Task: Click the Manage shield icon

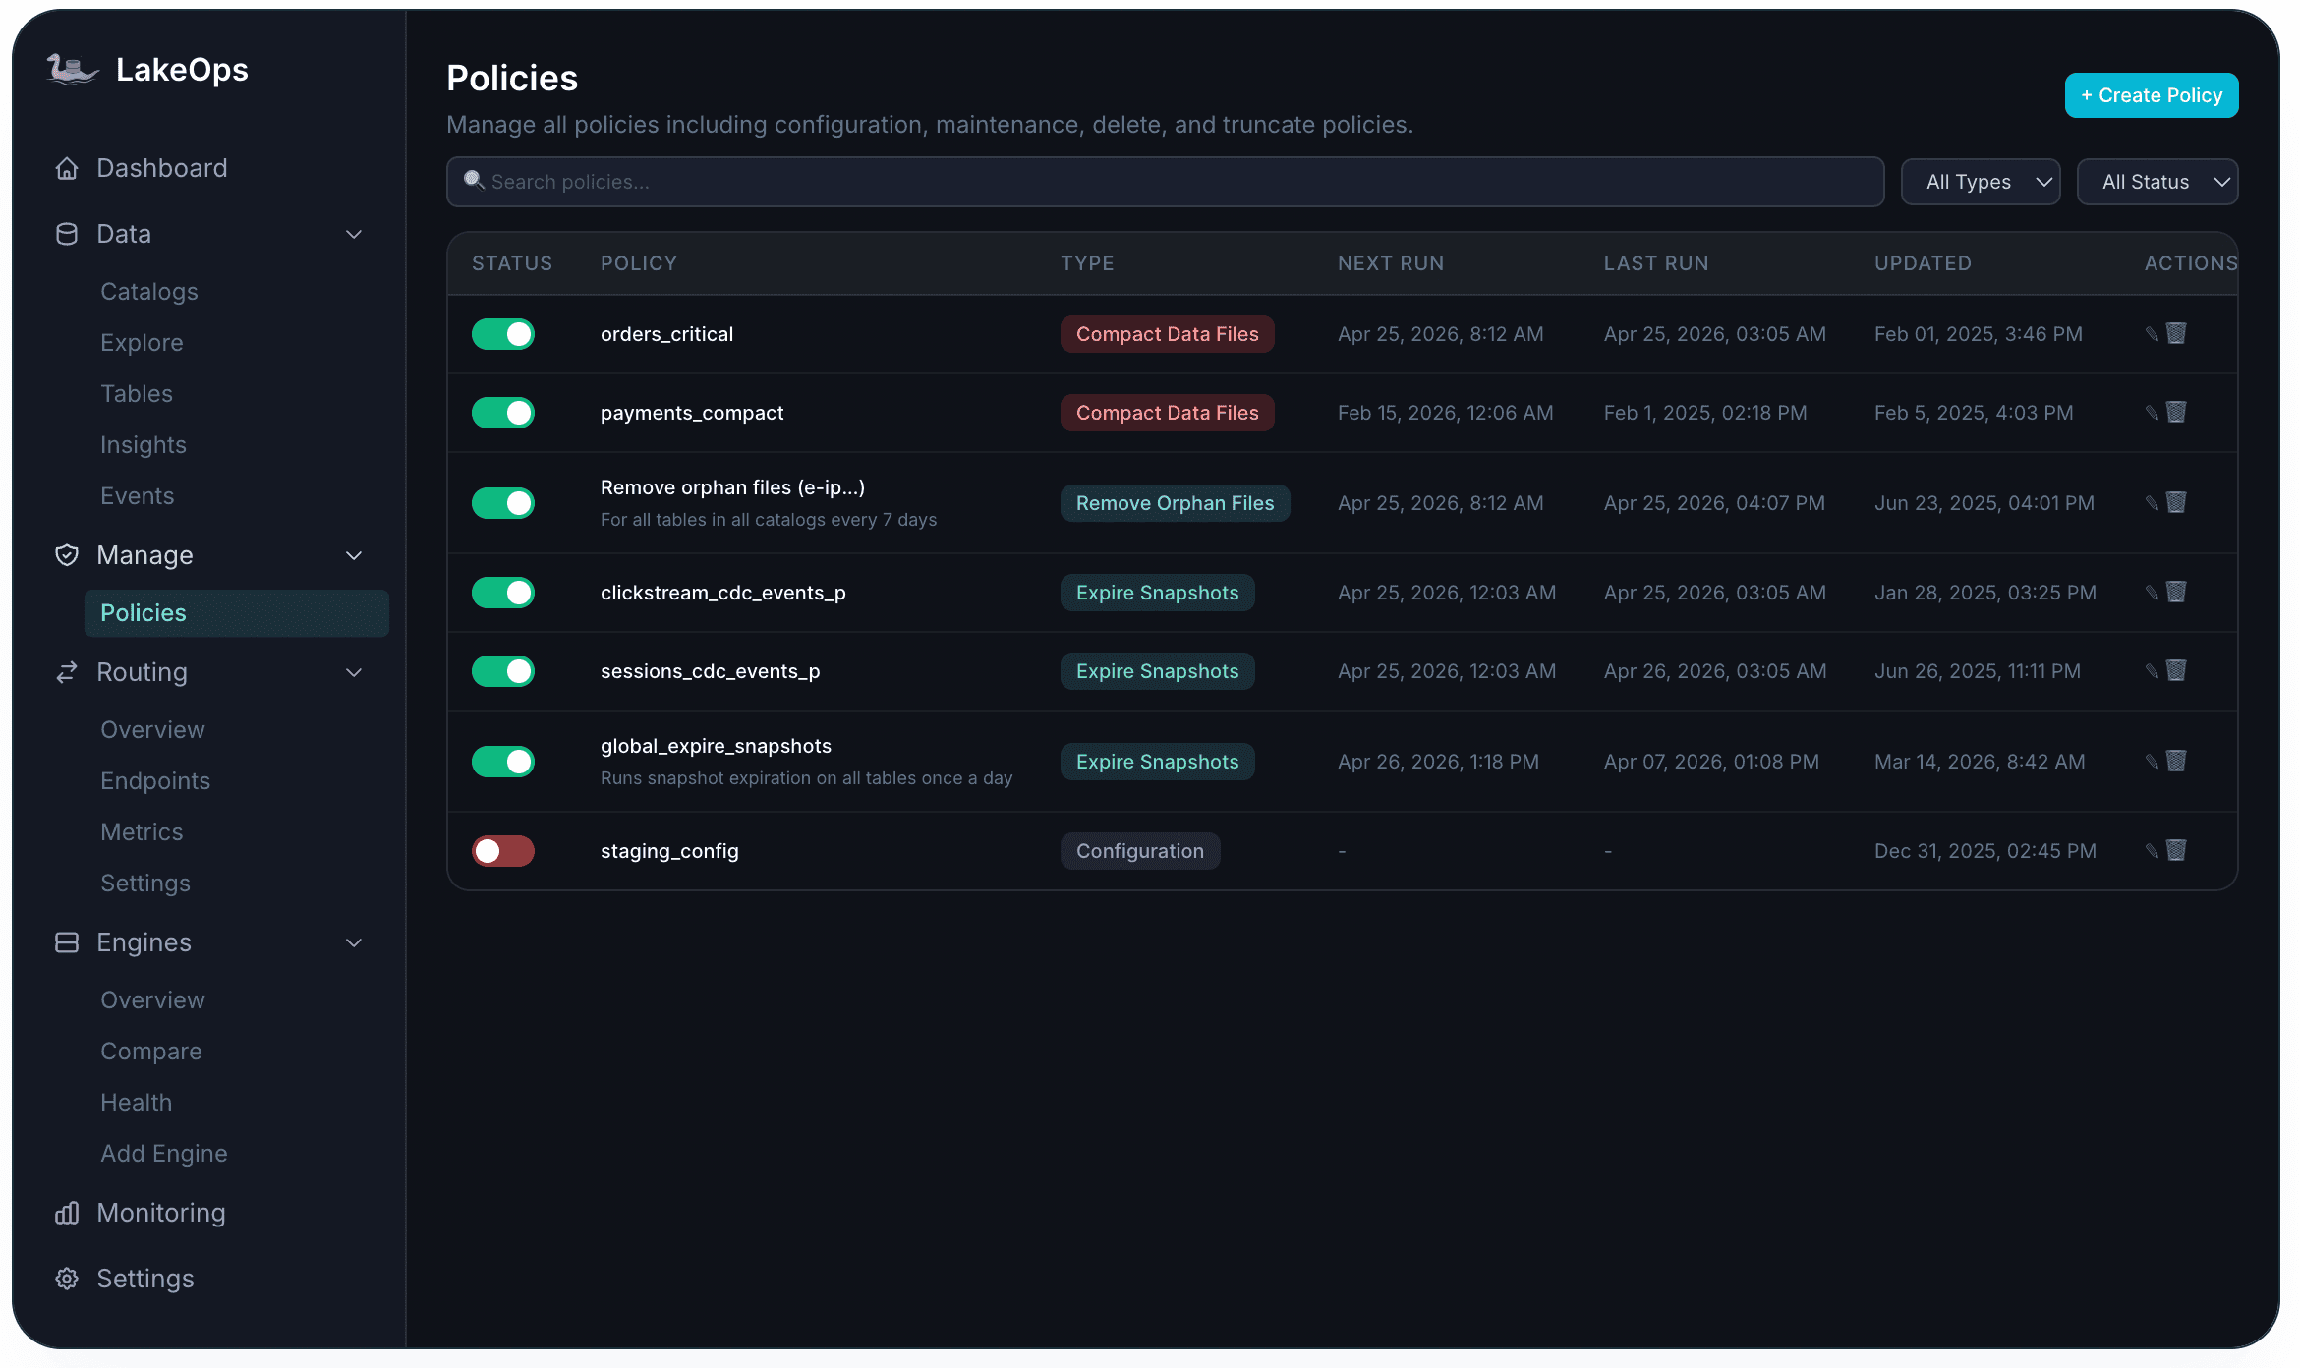Action: tap(67, 555)
